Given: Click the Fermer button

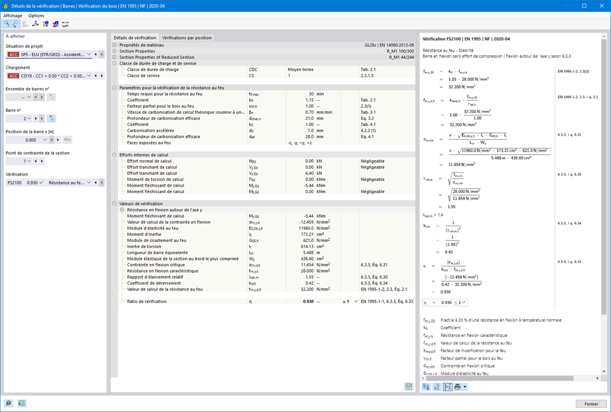Looking at the screenshot, I should (591, 404).
